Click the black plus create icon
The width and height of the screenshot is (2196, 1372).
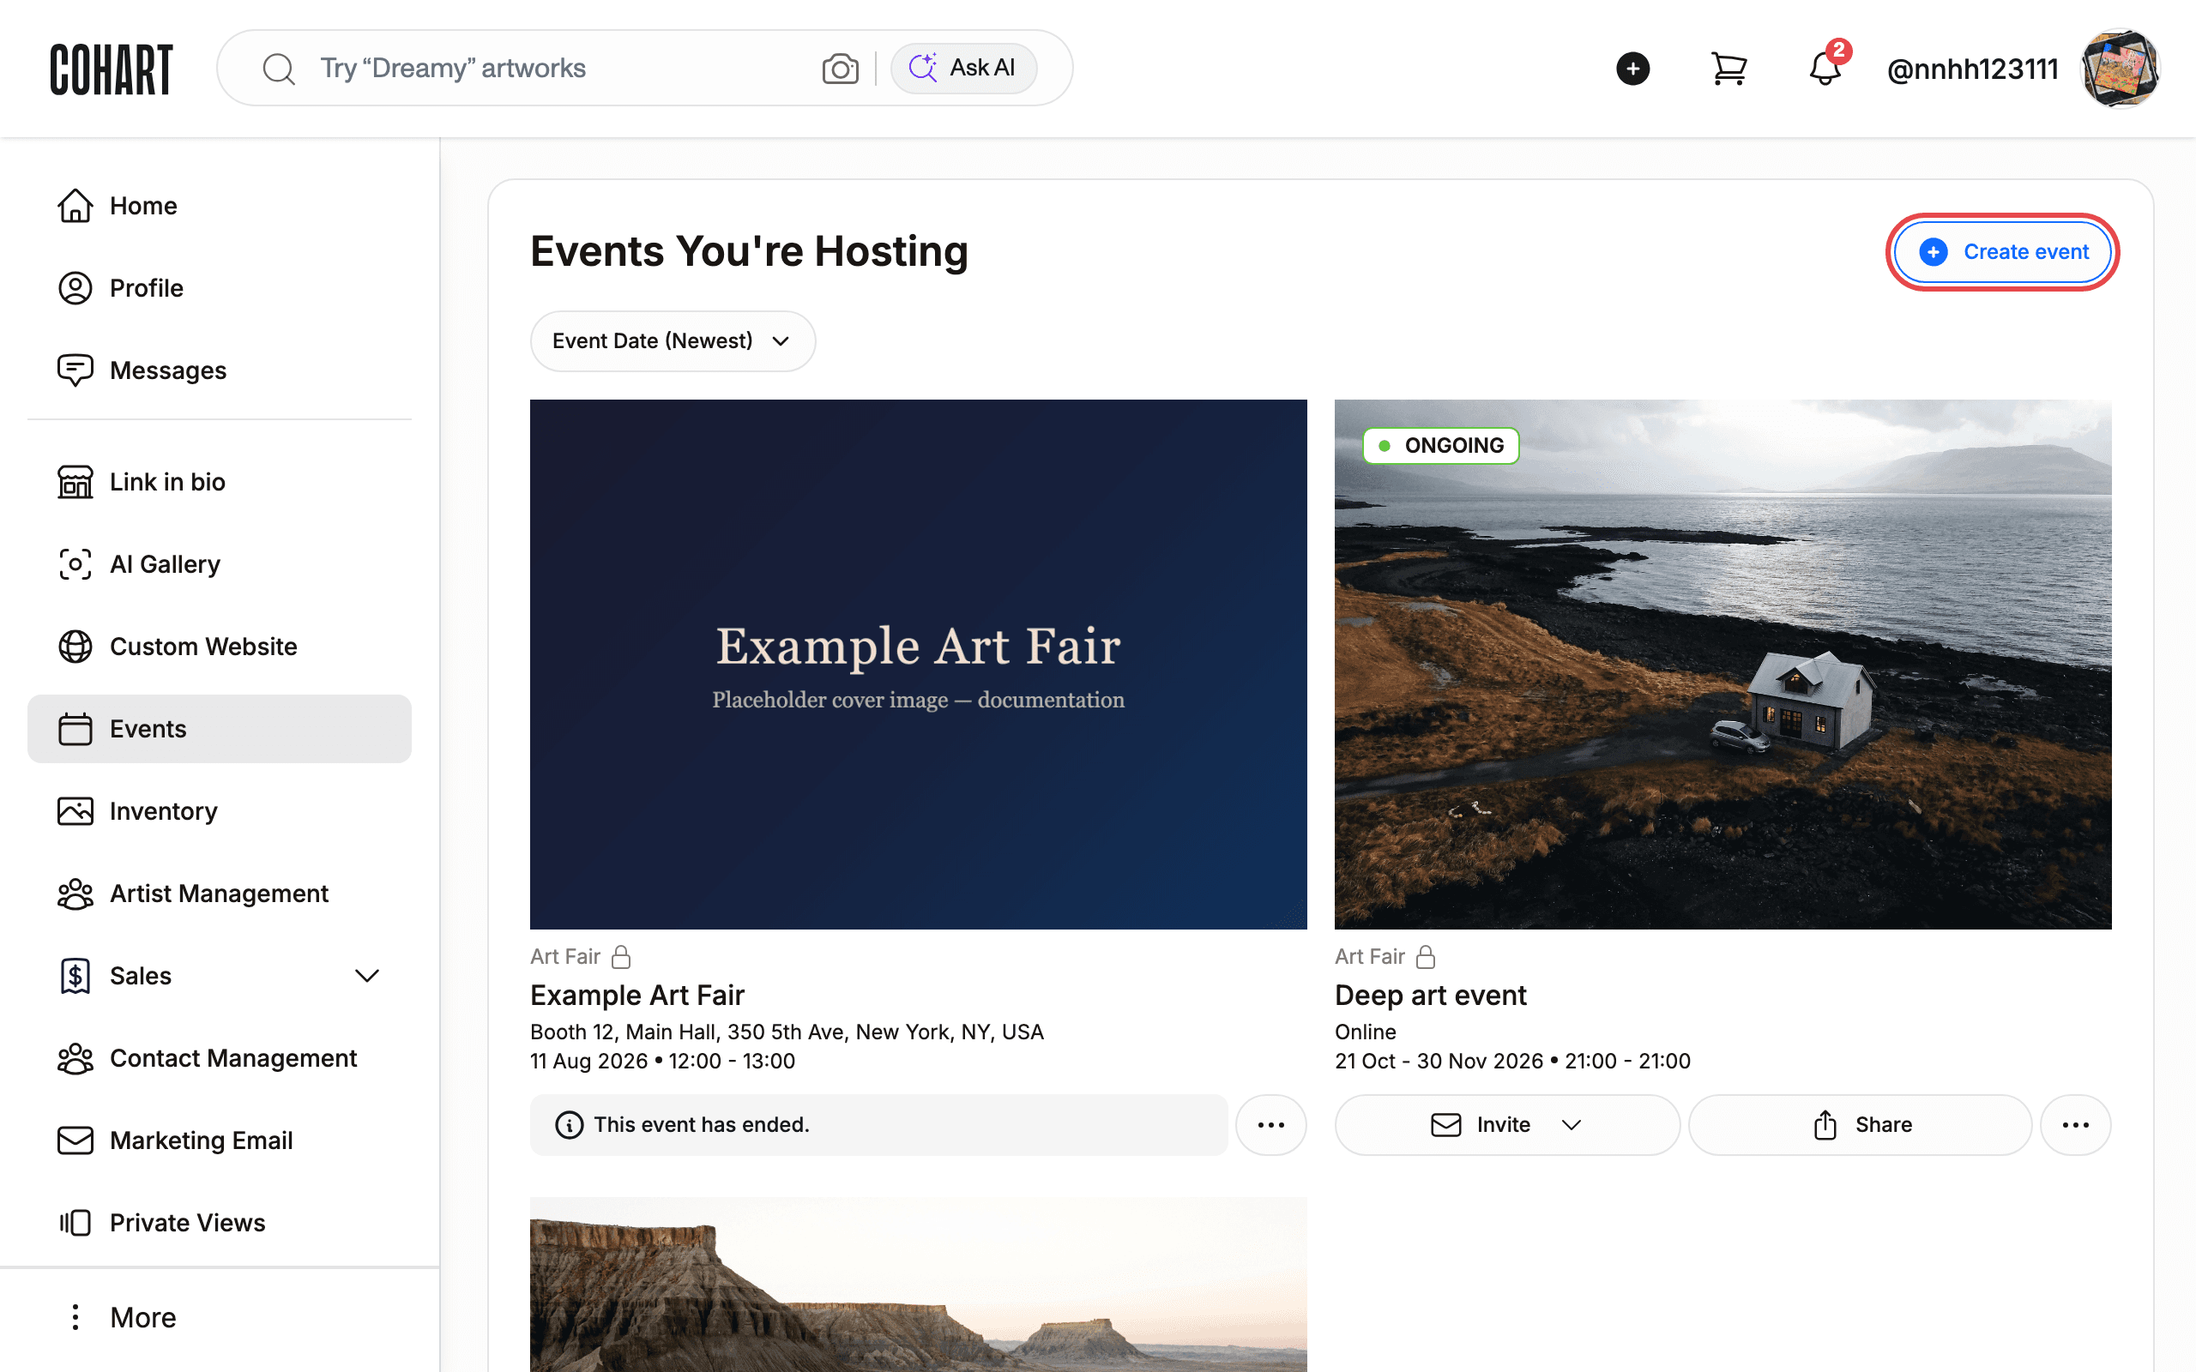(1632, 69)
